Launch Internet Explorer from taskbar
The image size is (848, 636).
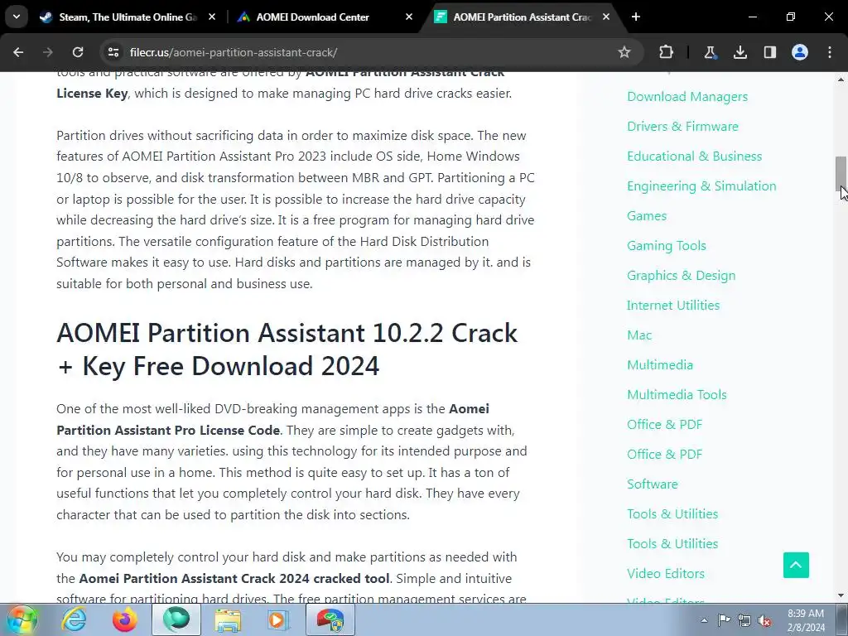click(74, 619)
